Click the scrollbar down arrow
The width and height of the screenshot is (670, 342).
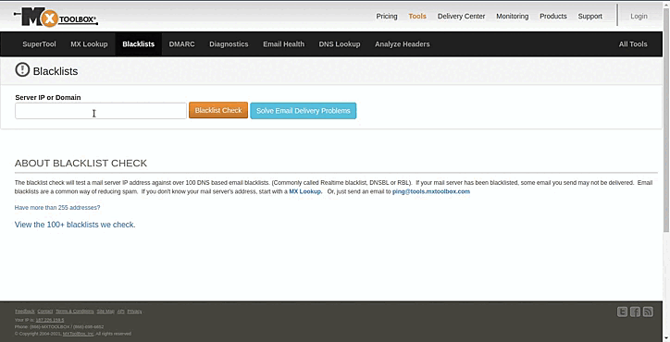pyautogui.click(x=666, y=338)
